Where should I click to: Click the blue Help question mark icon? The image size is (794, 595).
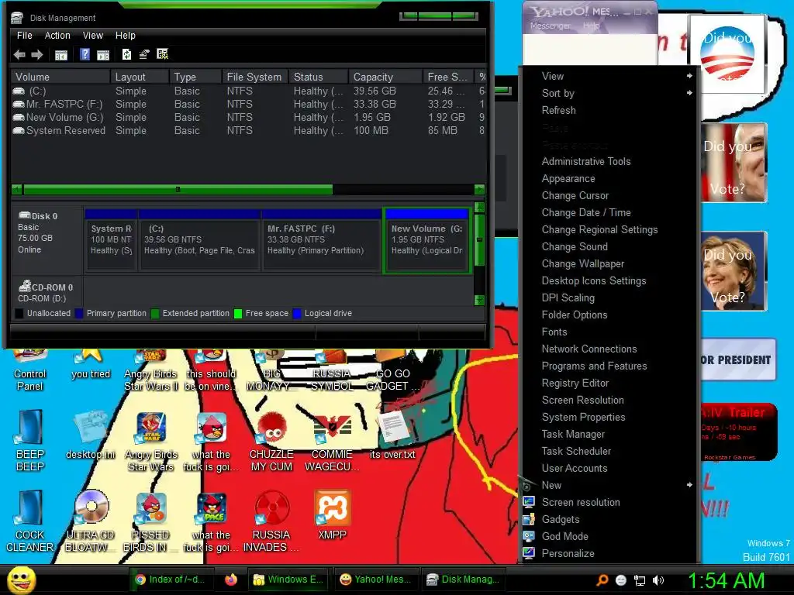[x=85, y=54]
